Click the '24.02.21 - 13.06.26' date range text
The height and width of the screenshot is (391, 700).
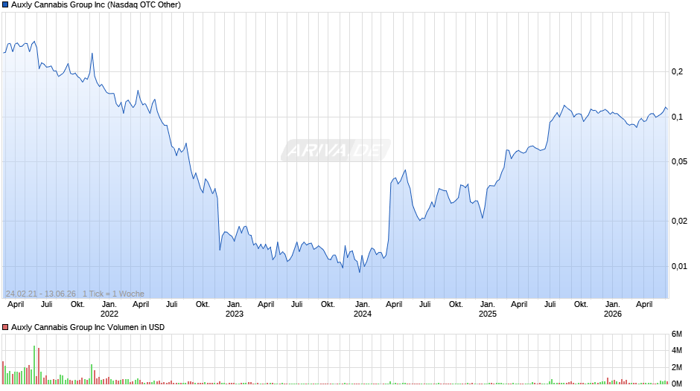coord(41,294)
